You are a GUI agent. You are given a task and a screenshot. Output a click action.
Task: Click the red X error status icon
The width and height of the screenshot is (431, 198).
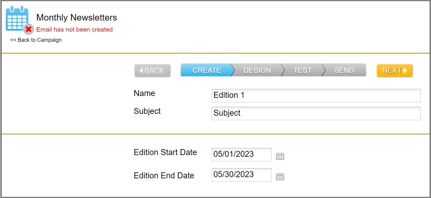click(29, 29)
